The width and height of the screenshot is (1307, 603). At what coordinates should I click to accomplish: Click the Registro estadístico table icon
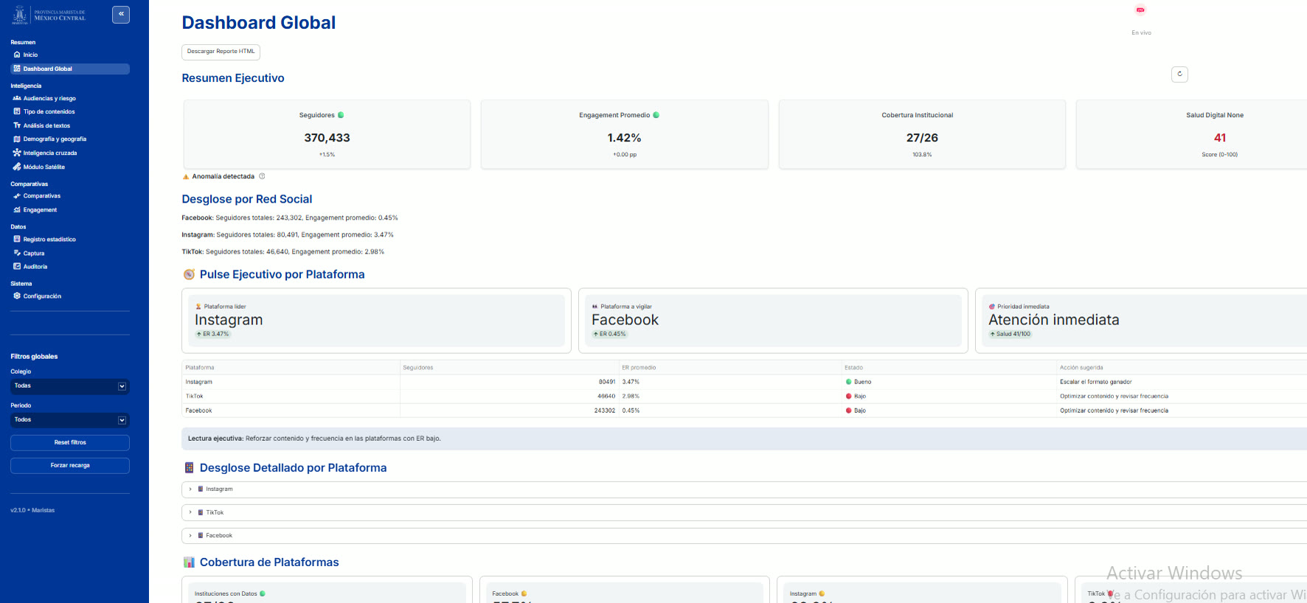17,239
